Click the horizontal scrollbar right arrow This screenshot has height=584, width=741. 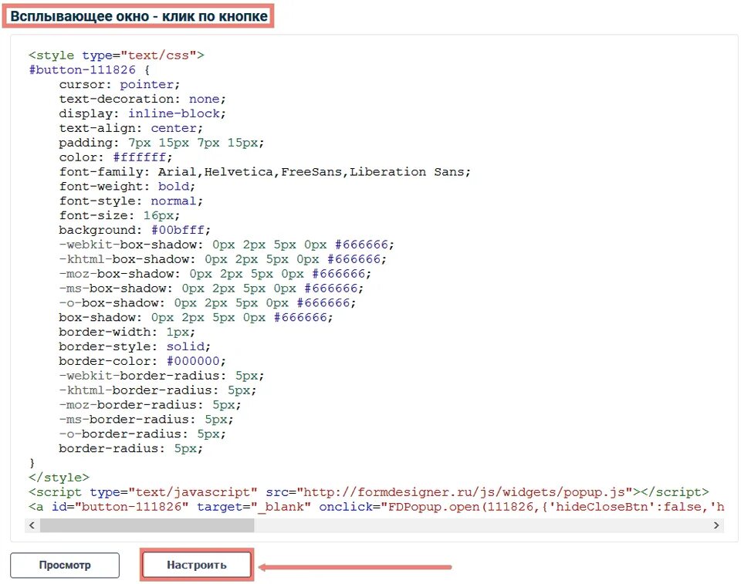click(x=716, y=525)
